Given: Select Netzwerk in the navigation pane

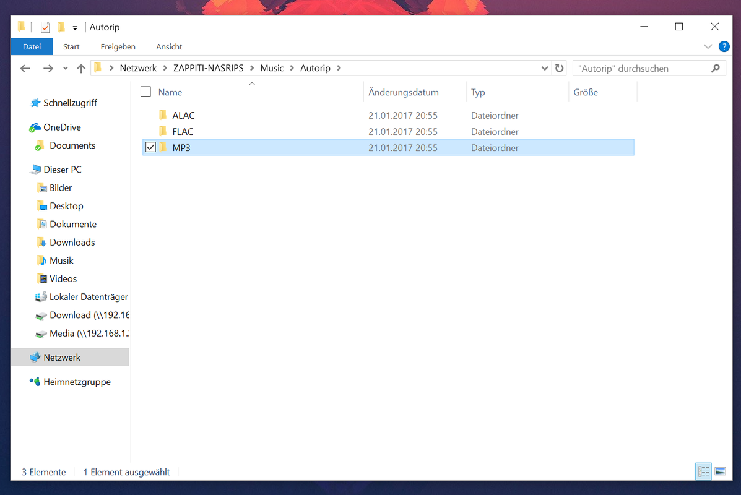Looking at the screenshot, I should tap(62, 358).
